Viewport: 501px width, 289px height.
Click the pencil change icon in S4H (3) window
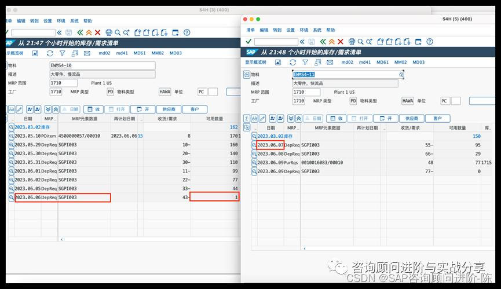point(20,109)
